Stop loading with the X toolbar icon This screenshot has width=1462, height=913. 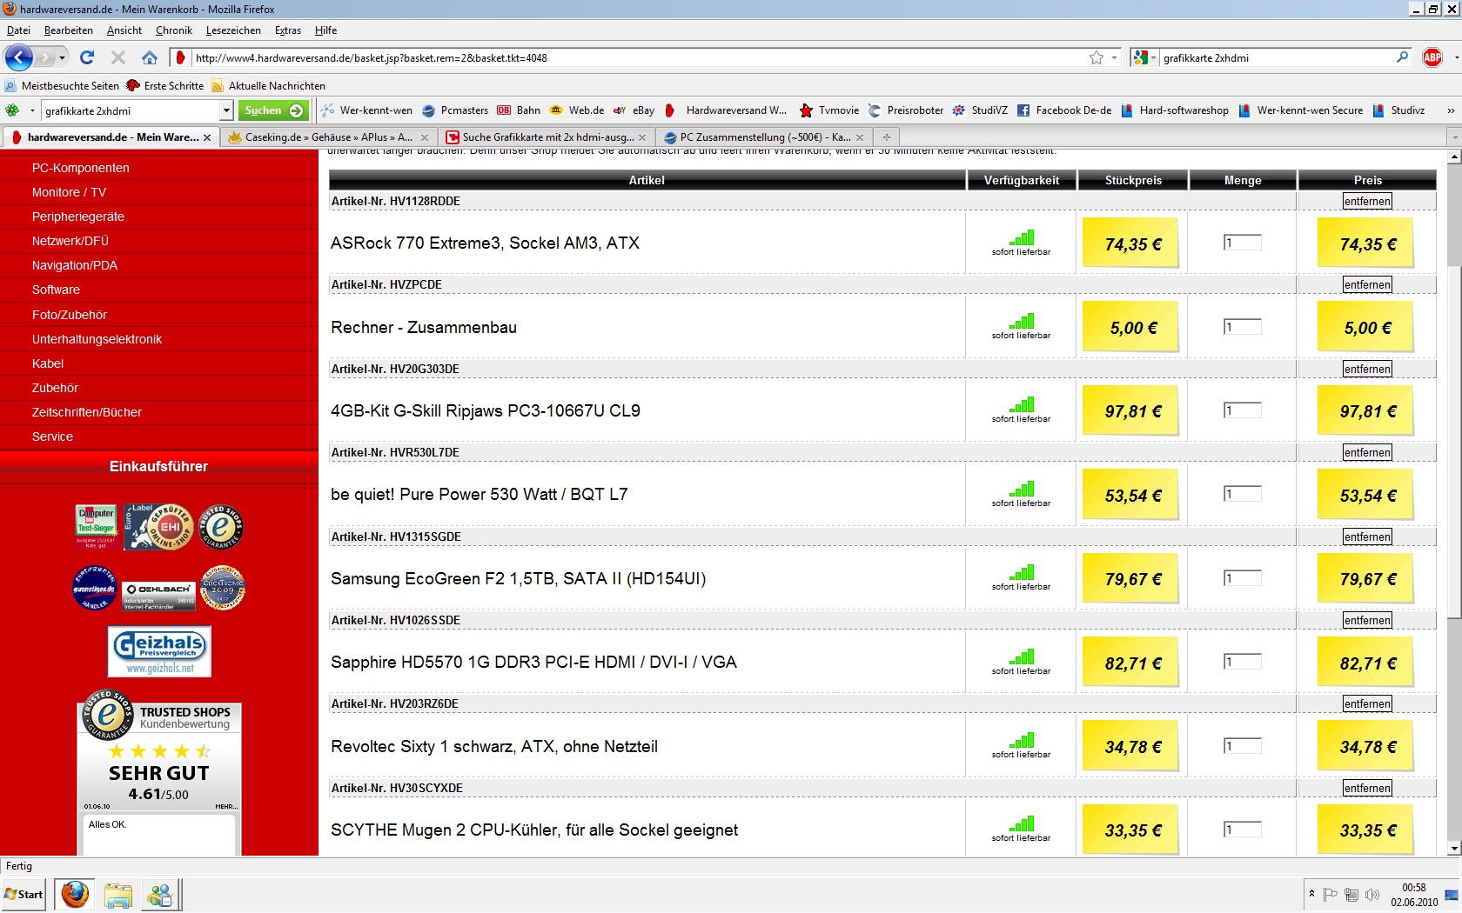pyautogui.click(x=118, y=57)
